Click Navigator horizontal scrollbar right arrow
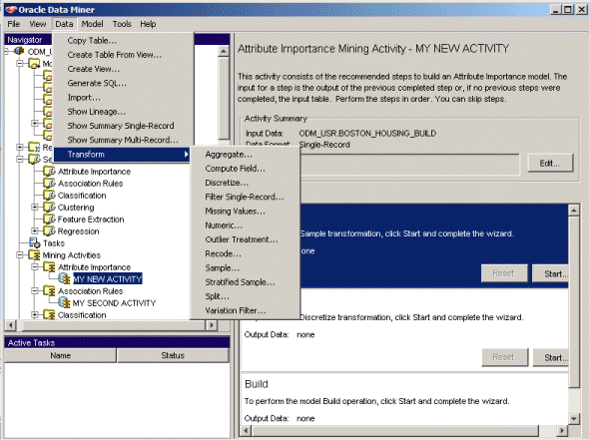This screenshot has height=440, width=590. tap(212, 325)
